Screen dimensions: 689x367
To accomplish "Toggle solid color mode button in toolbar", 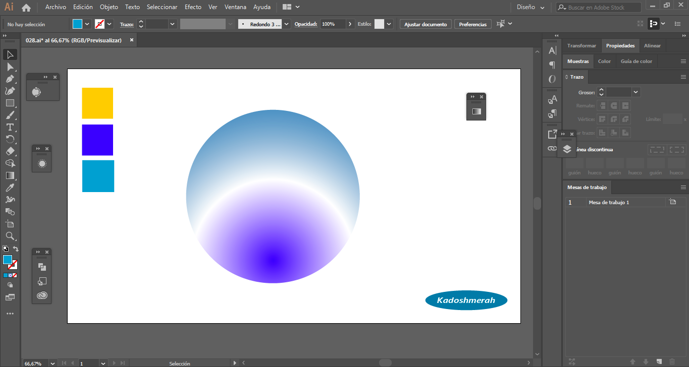I will tap(5, 275).
